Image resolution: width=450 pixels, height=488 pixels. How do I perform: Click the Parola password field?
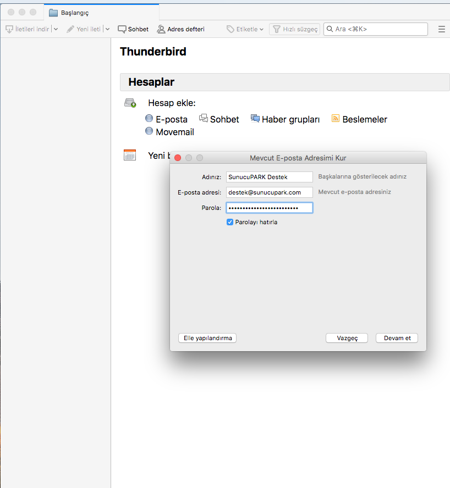pyautogui.click(x=269, y=208)
